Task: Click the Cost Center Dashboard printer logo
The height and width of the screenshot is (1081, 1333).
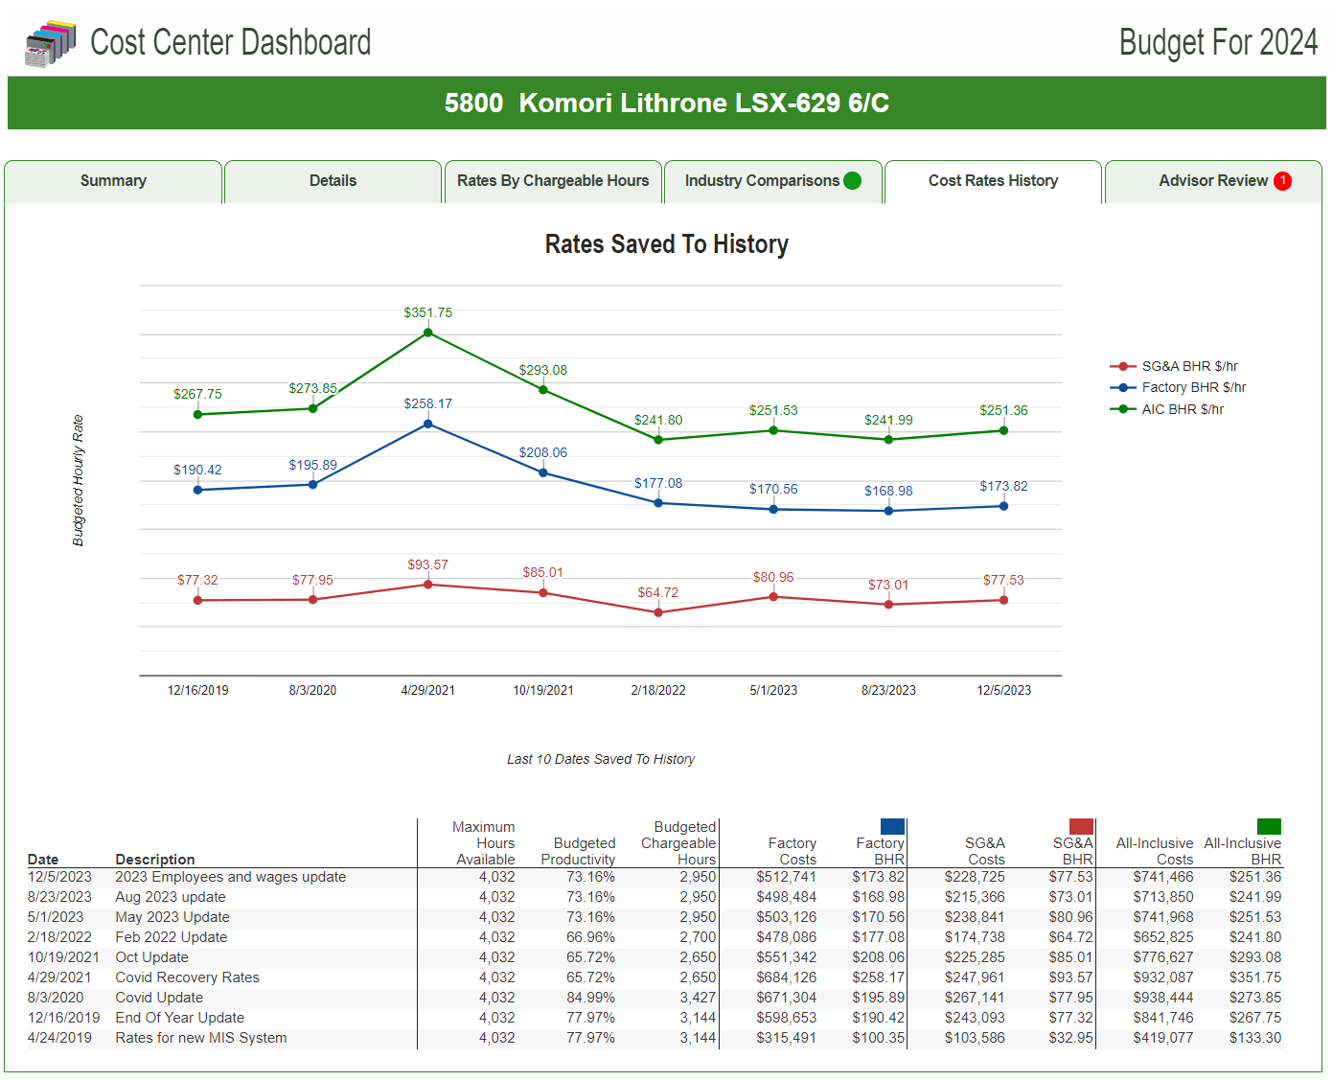Action: (x=50, y=44)
